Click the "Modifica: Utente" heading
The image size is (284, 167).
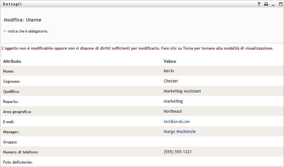pyautogui.click(x=23, y=20)
